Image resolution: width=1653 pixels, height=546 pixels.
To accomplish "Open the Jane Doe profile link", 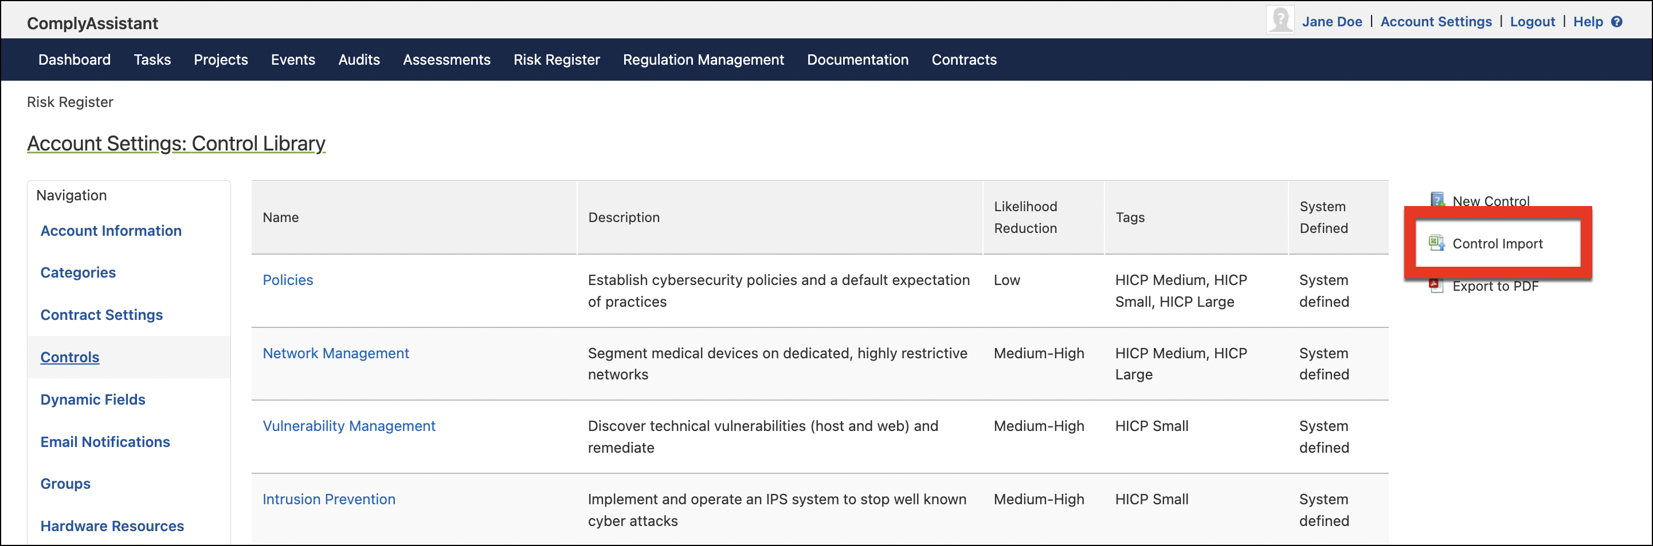I will coord(1331,22).
